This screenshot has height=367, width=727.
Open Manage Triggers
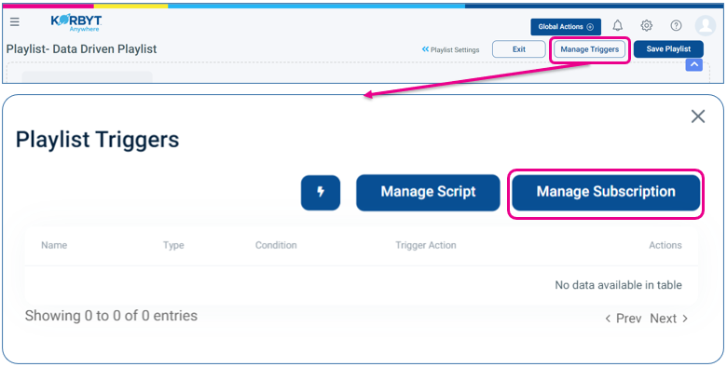click(589, 49)
